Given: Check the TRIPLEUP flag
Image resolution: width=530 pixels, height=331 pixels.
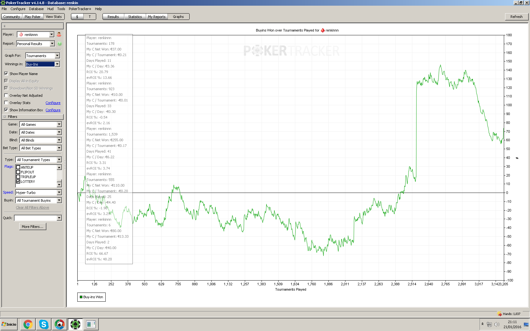Looking at the screenshot, I should click(x=18, y=177).
